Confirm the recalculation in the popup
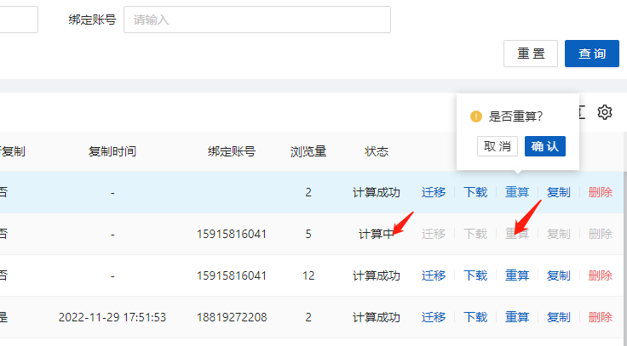 pos(545,146)
